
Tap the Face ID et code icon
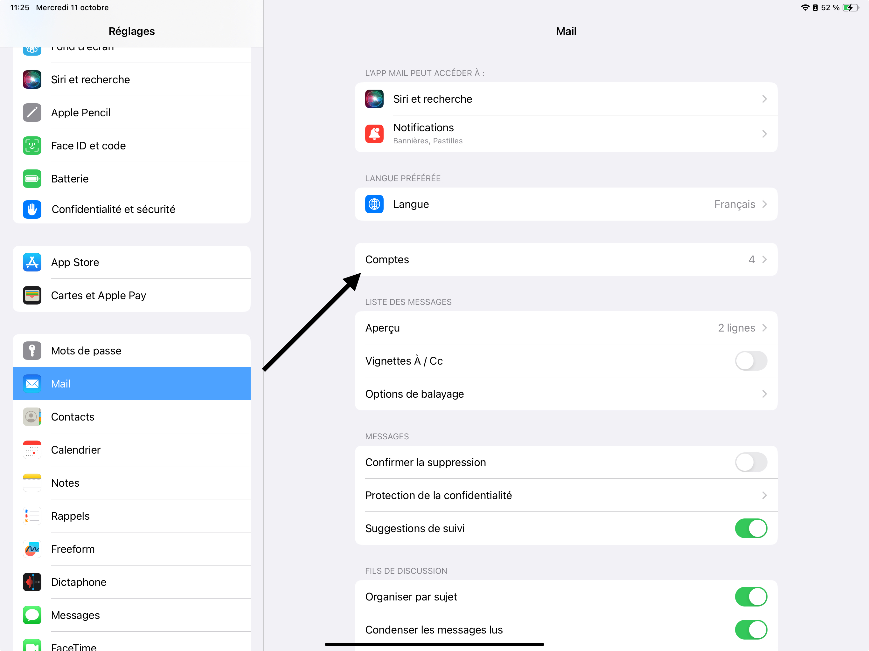pyautogui.click(x=32, y=146)
